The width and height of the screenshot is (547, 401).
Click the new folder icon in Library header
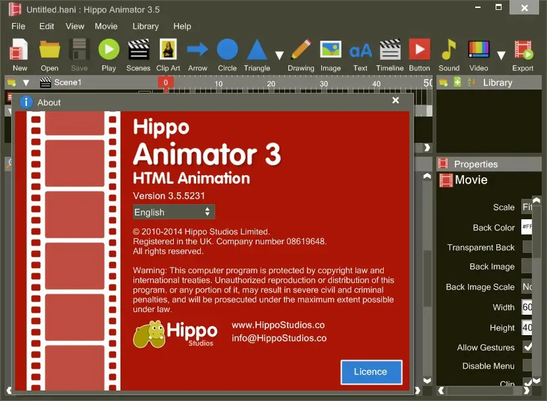444,83
